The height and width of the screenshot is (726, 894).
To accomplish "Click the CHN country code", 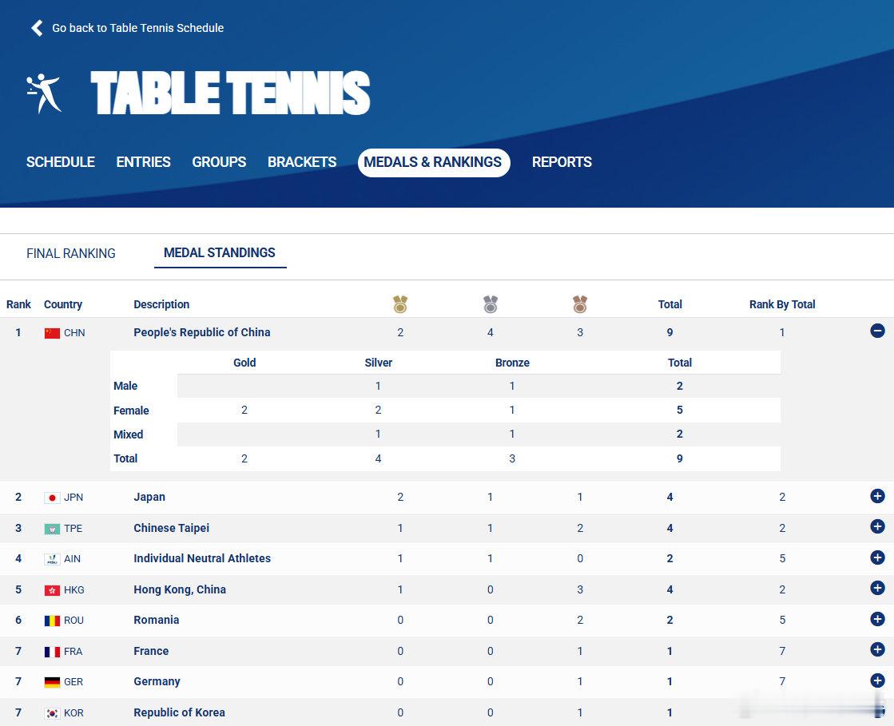I will coord(74,333).
